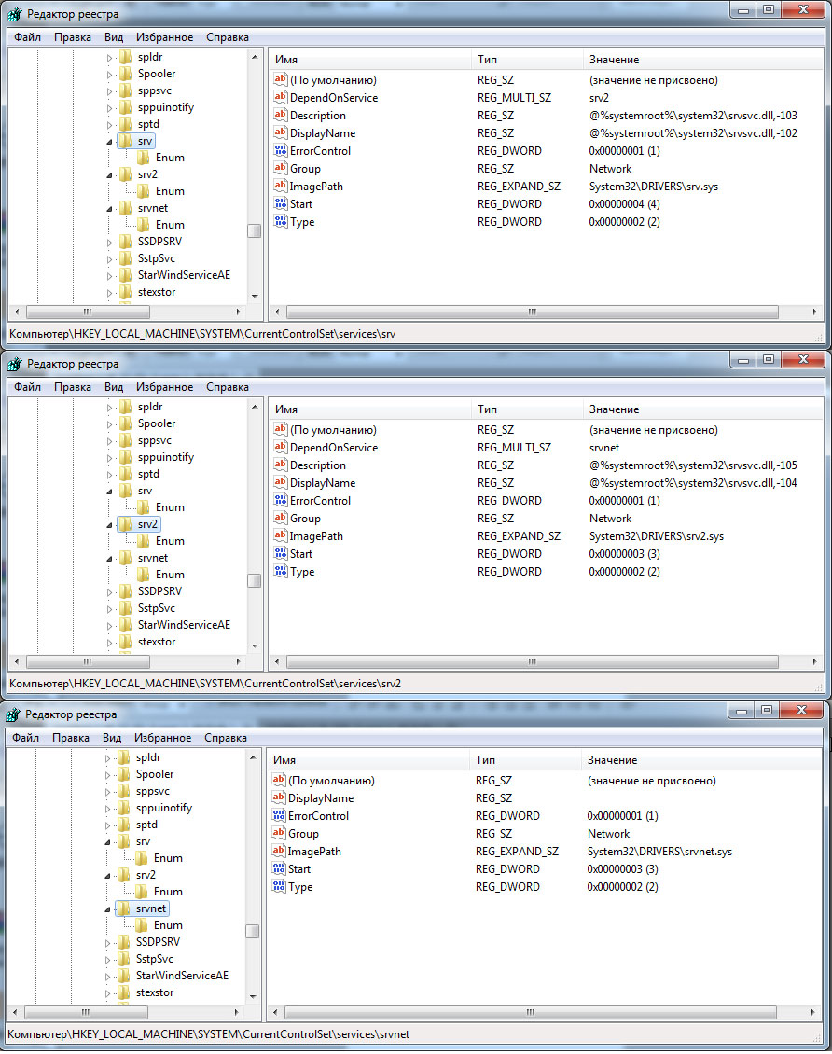832x1054 pixels.
Task: Click the Group value icon in middle window
Action: point(280,518)
